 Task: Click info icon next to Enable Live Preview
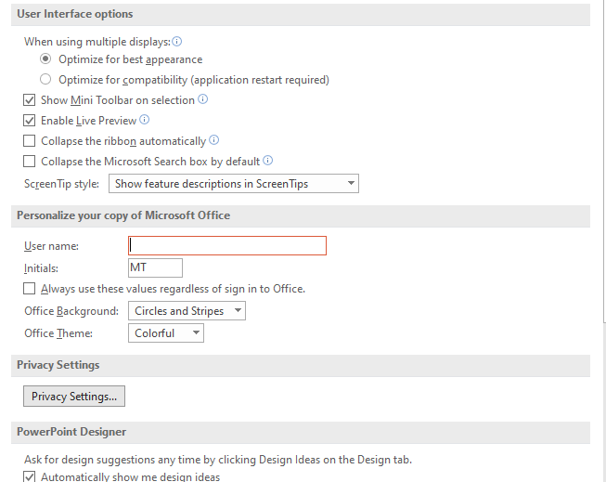tap(145, 120)
